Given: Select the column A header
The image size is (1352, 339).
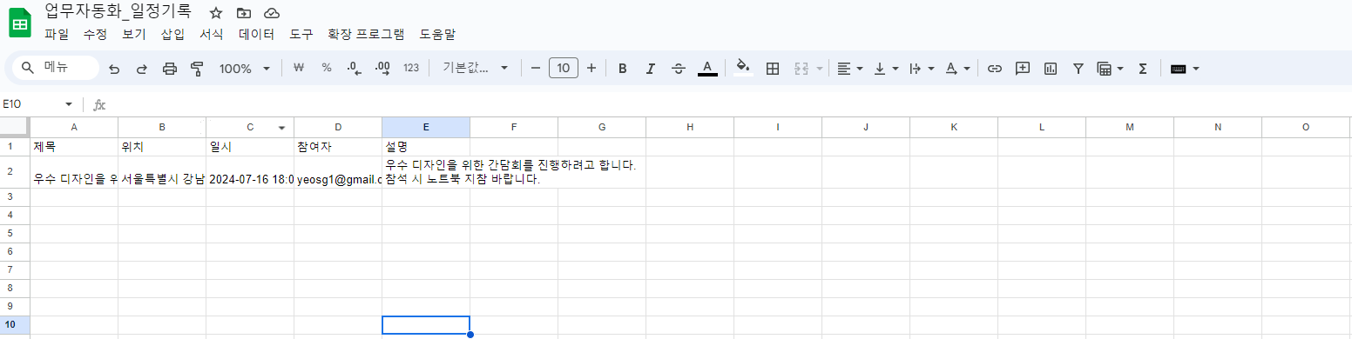Looking at the screenshot, I should pyautogui.click(x=74, y=127).
